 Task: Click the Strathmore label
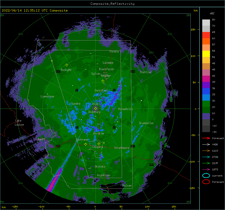[121, 148]
